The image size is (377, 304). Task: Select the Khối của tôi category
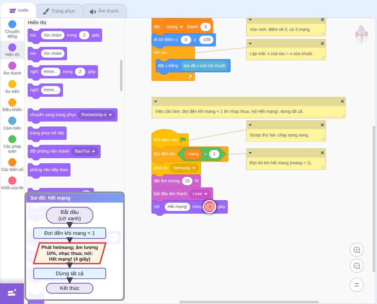pyautogui.click(x=12, y=183)
